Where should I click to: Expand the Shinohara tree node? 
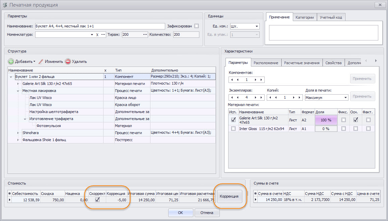coord(18,133)
